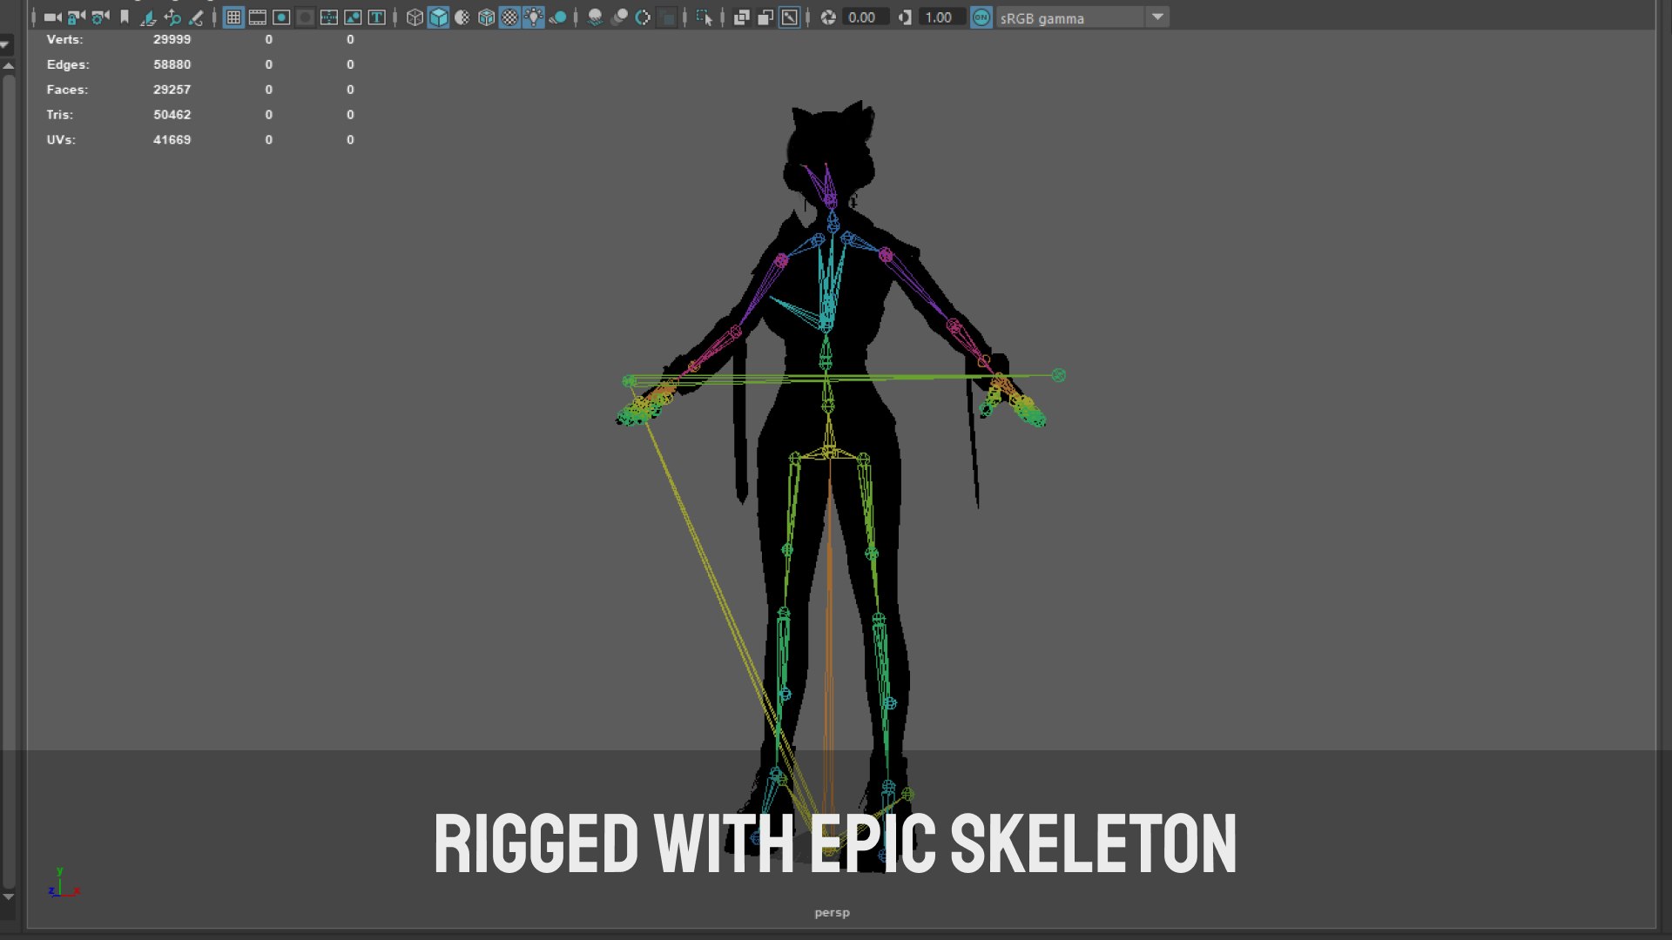Viewport: 1672px width, 940px height.
Task: Toggle the viewport Grid display
Action: (233, 17)
